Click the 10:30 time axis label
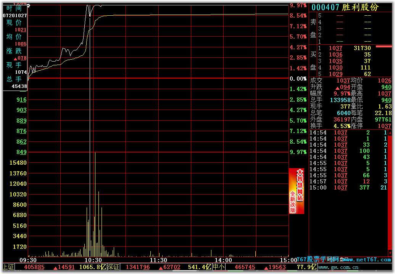 (x=93, y=260)
